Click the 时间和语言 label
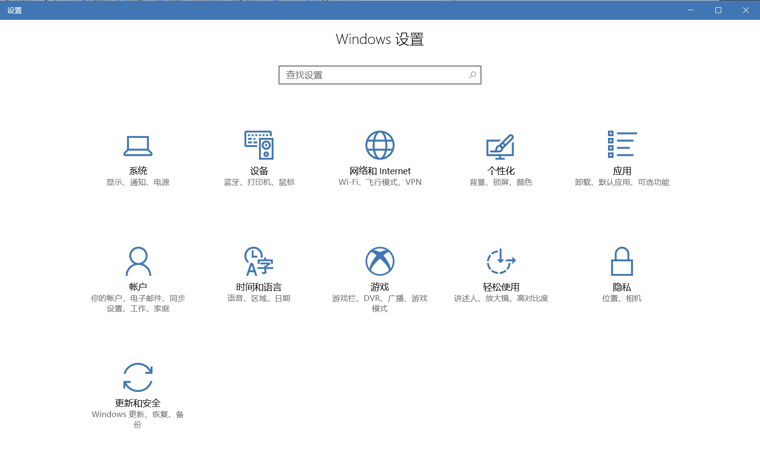Screen dimensions: 760x464 pyautogui.click(x=259, y=287)
